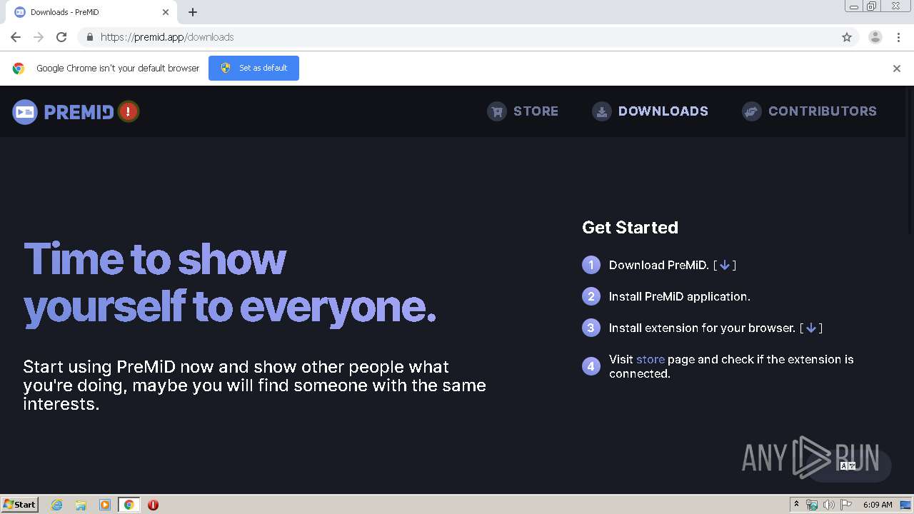The width and height of the screenshot is (914, 514).
Task: Click the Get Started heading
Action: click(x=630, y=228)
